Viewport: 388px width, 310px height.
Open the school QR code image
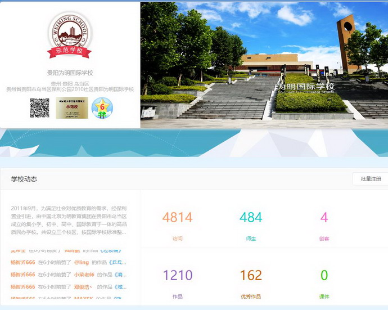tap(39, 107)
